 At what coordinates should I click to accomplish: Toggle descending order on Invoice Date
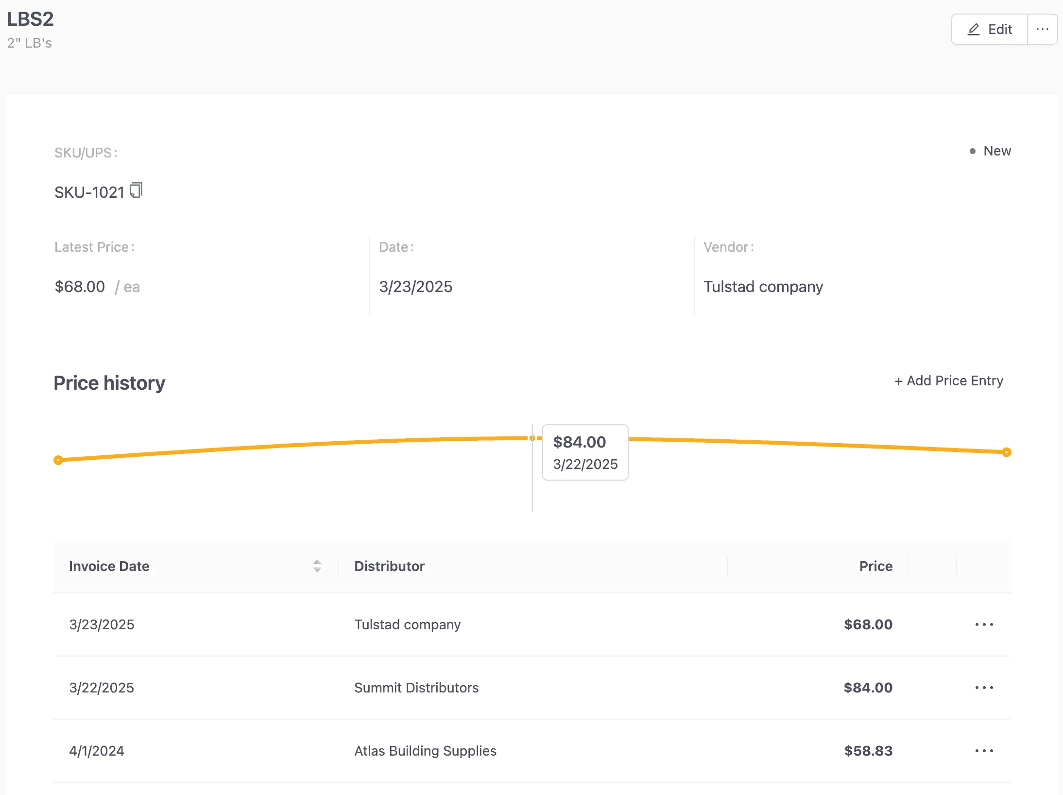click(x=316, y=569)
